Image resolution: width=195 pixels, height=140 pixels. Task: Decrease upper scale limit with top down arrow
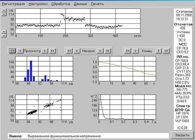click(x=4, y=14)
